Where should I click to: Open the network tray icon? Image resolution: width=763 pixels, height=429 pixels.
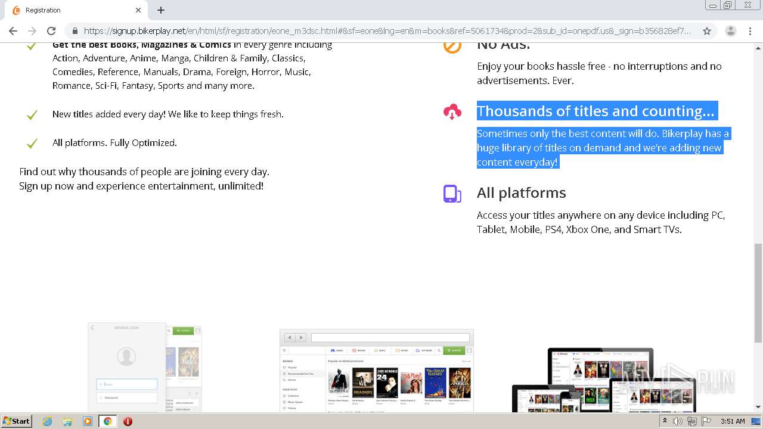point(692,421)
